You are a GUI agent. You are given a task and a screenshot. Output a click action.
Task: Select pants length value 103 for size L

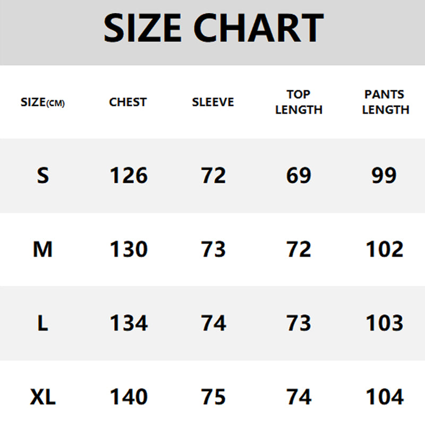point(385,323)
